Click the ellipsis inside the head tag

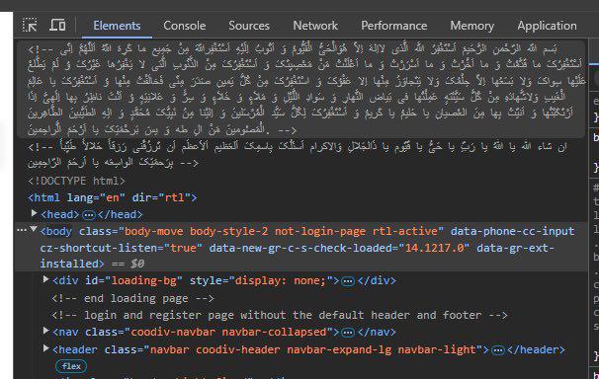(89, 215)
